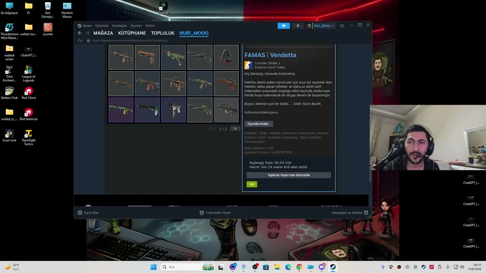Open the Görünüm menu
Viewport: 486px width, 273px height.
[102, 26]
